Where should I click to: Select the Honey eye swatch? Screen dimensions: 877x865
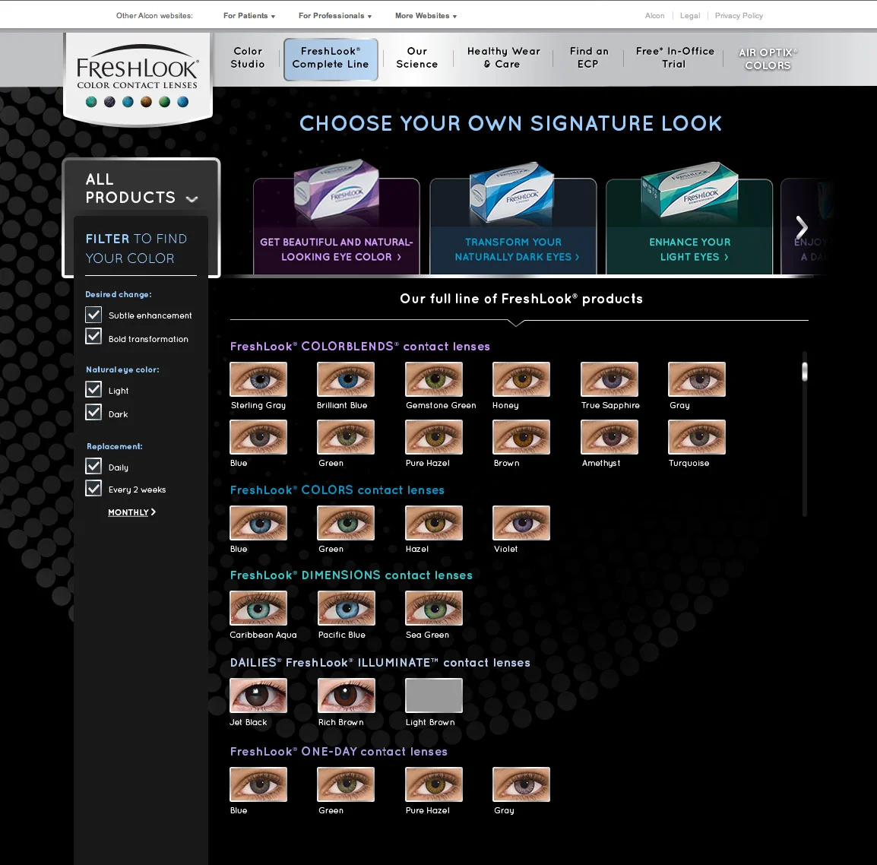point(521,379)
